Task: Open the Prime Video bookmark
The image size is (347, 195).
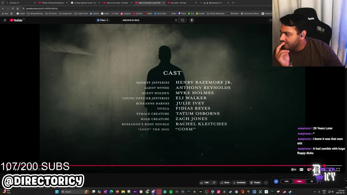Action: coord(160,14)
